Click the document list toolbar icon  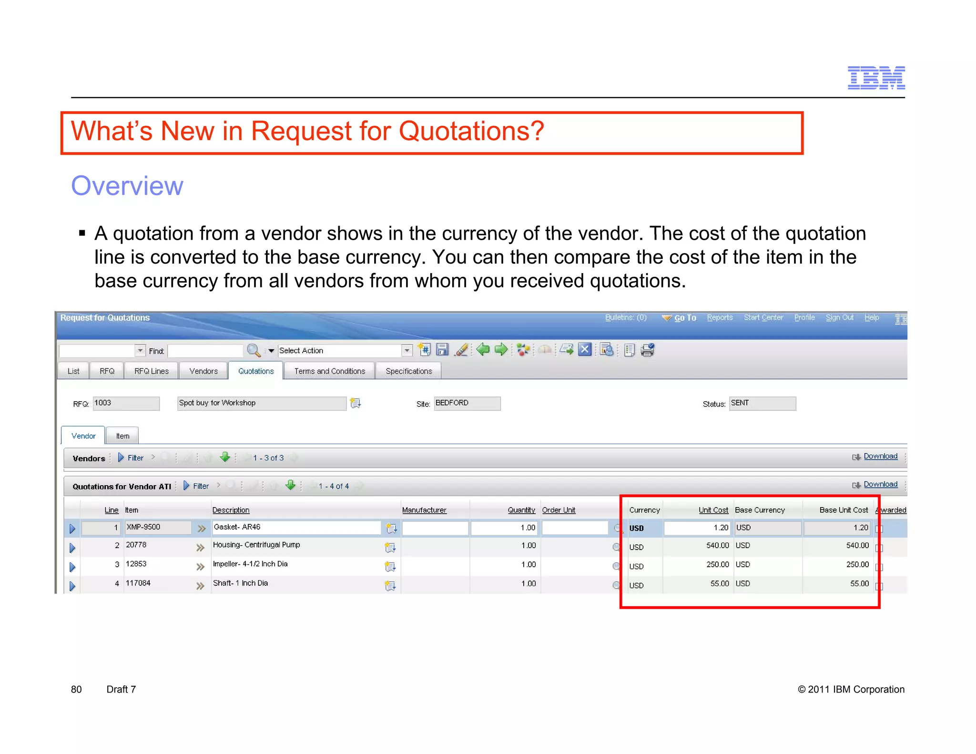click(629, 350)
